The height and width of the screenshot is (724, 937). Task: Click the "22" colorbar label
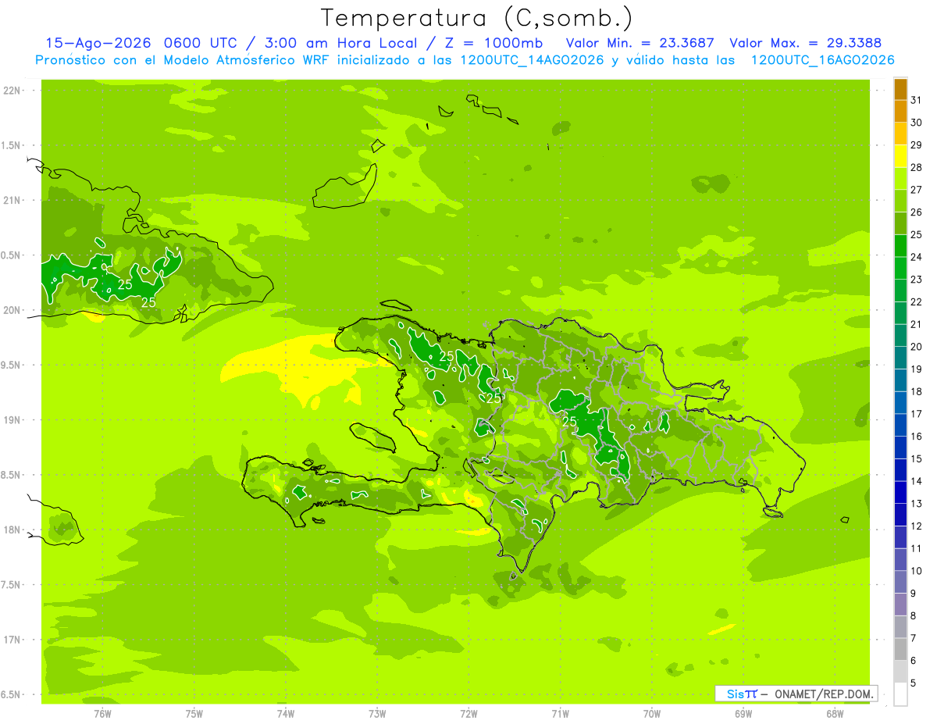click(x=917, y=302)
